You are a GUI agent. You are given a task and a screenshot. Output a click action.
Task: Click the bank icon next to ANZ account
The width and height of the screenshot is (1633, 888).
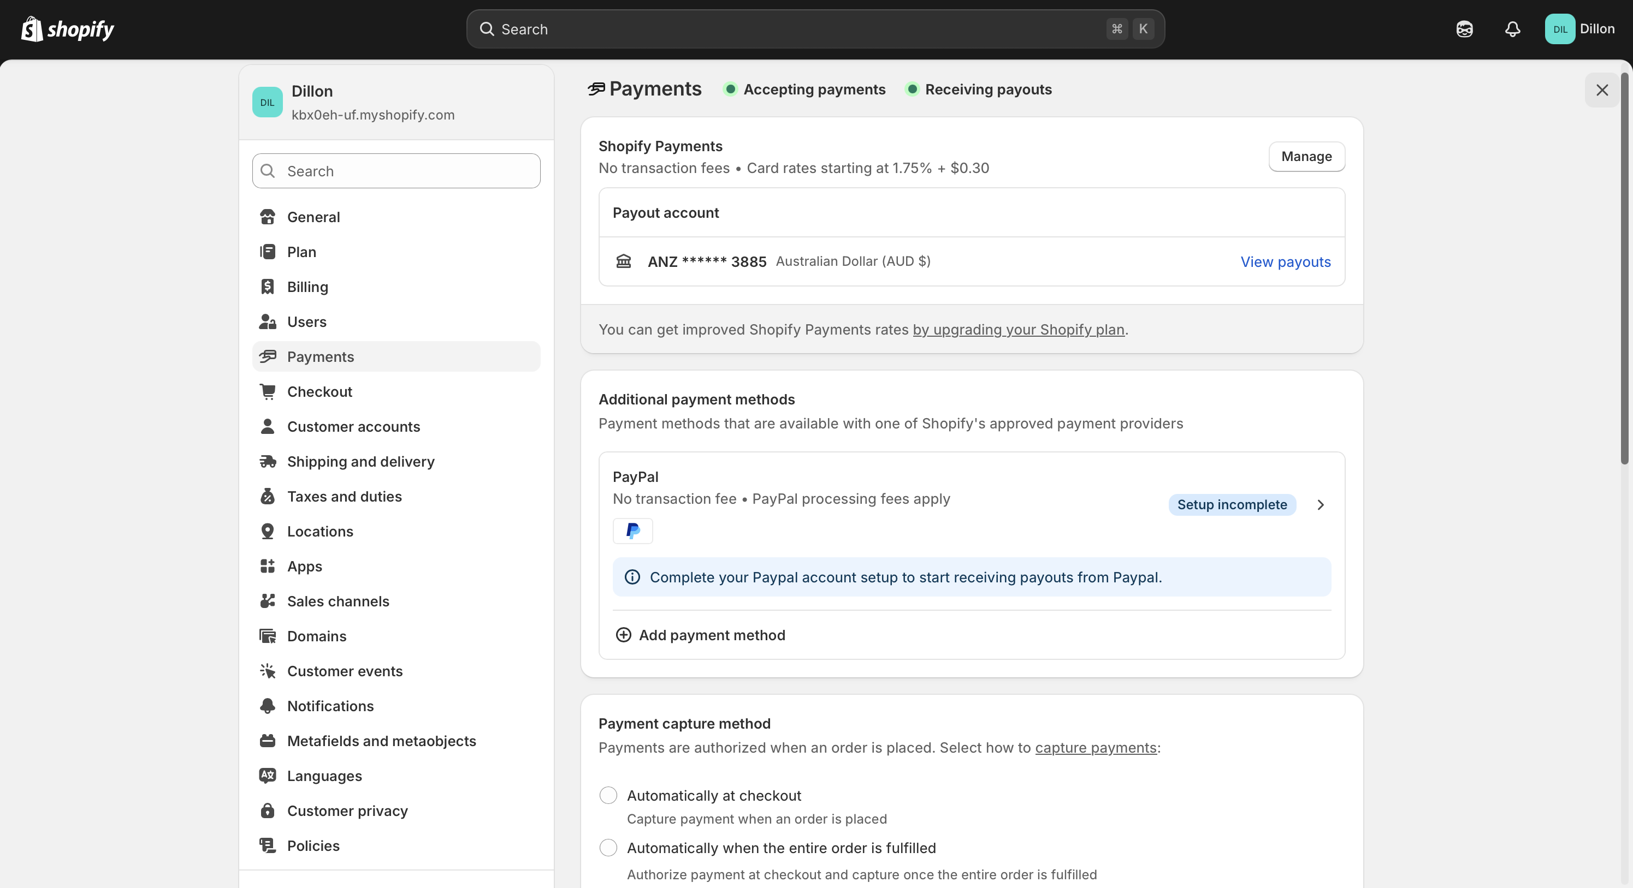point(623,261)
